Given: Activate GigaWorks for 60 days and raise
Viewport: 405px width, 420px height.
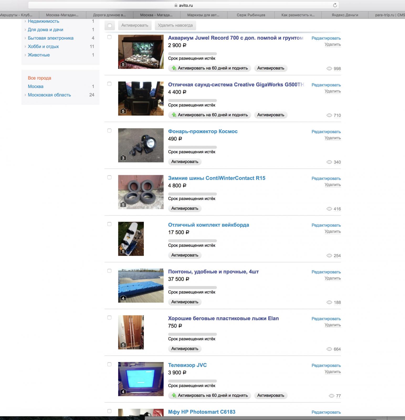Looking at the screenshot, I should (210, 115).
